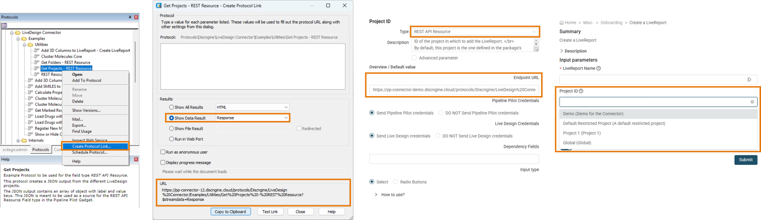Select DO NOT Send Live Design credentials

click(438, 136)
